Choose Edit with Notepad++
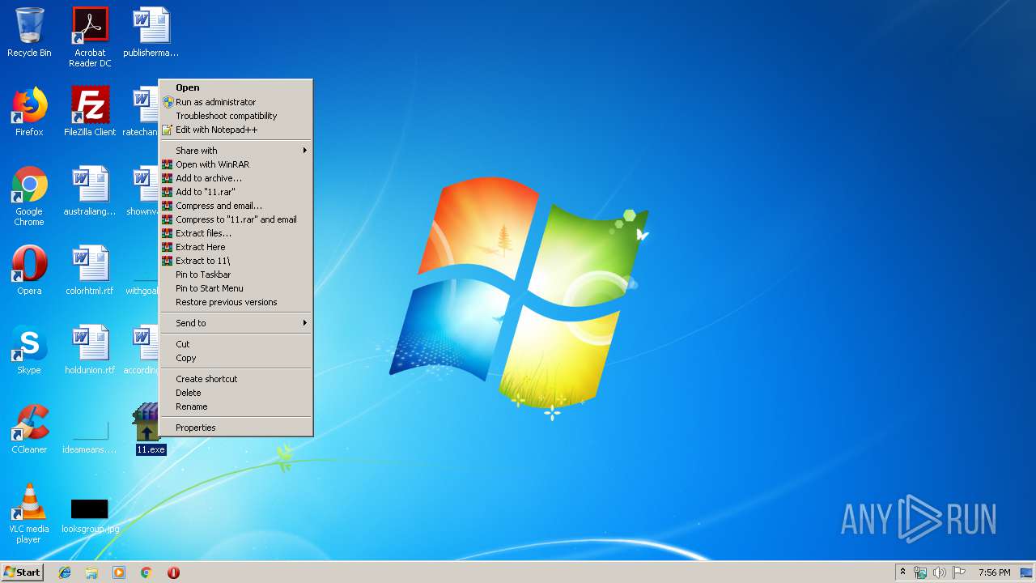 tap(236, 130)
